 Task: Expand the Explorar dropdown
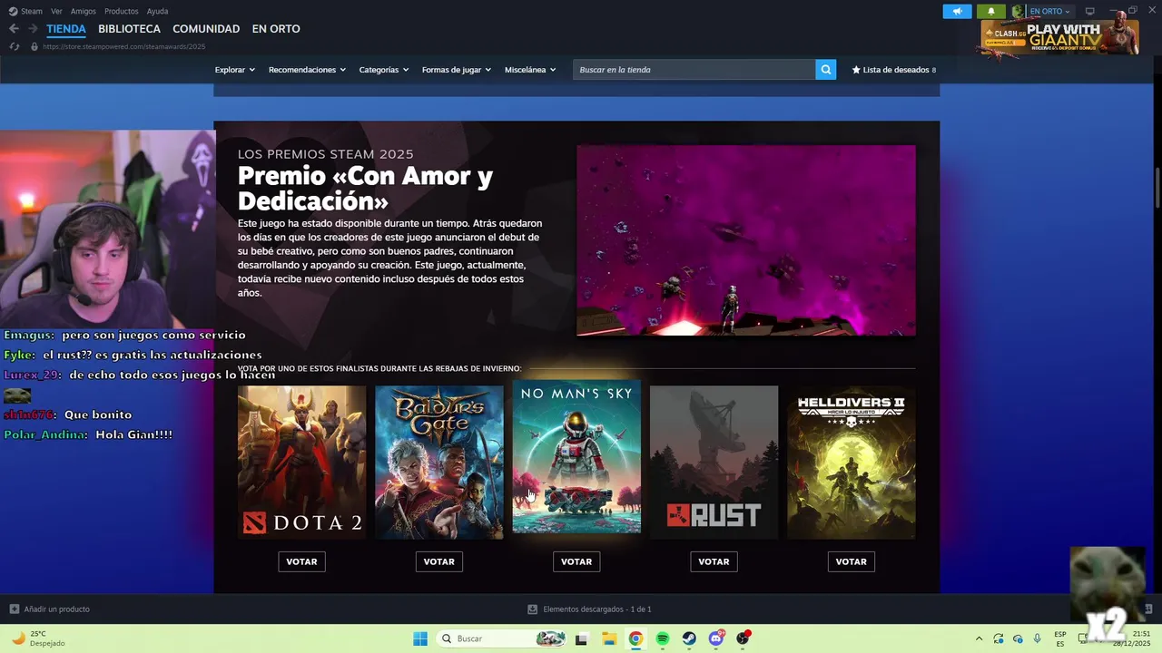tap(234, 70)
